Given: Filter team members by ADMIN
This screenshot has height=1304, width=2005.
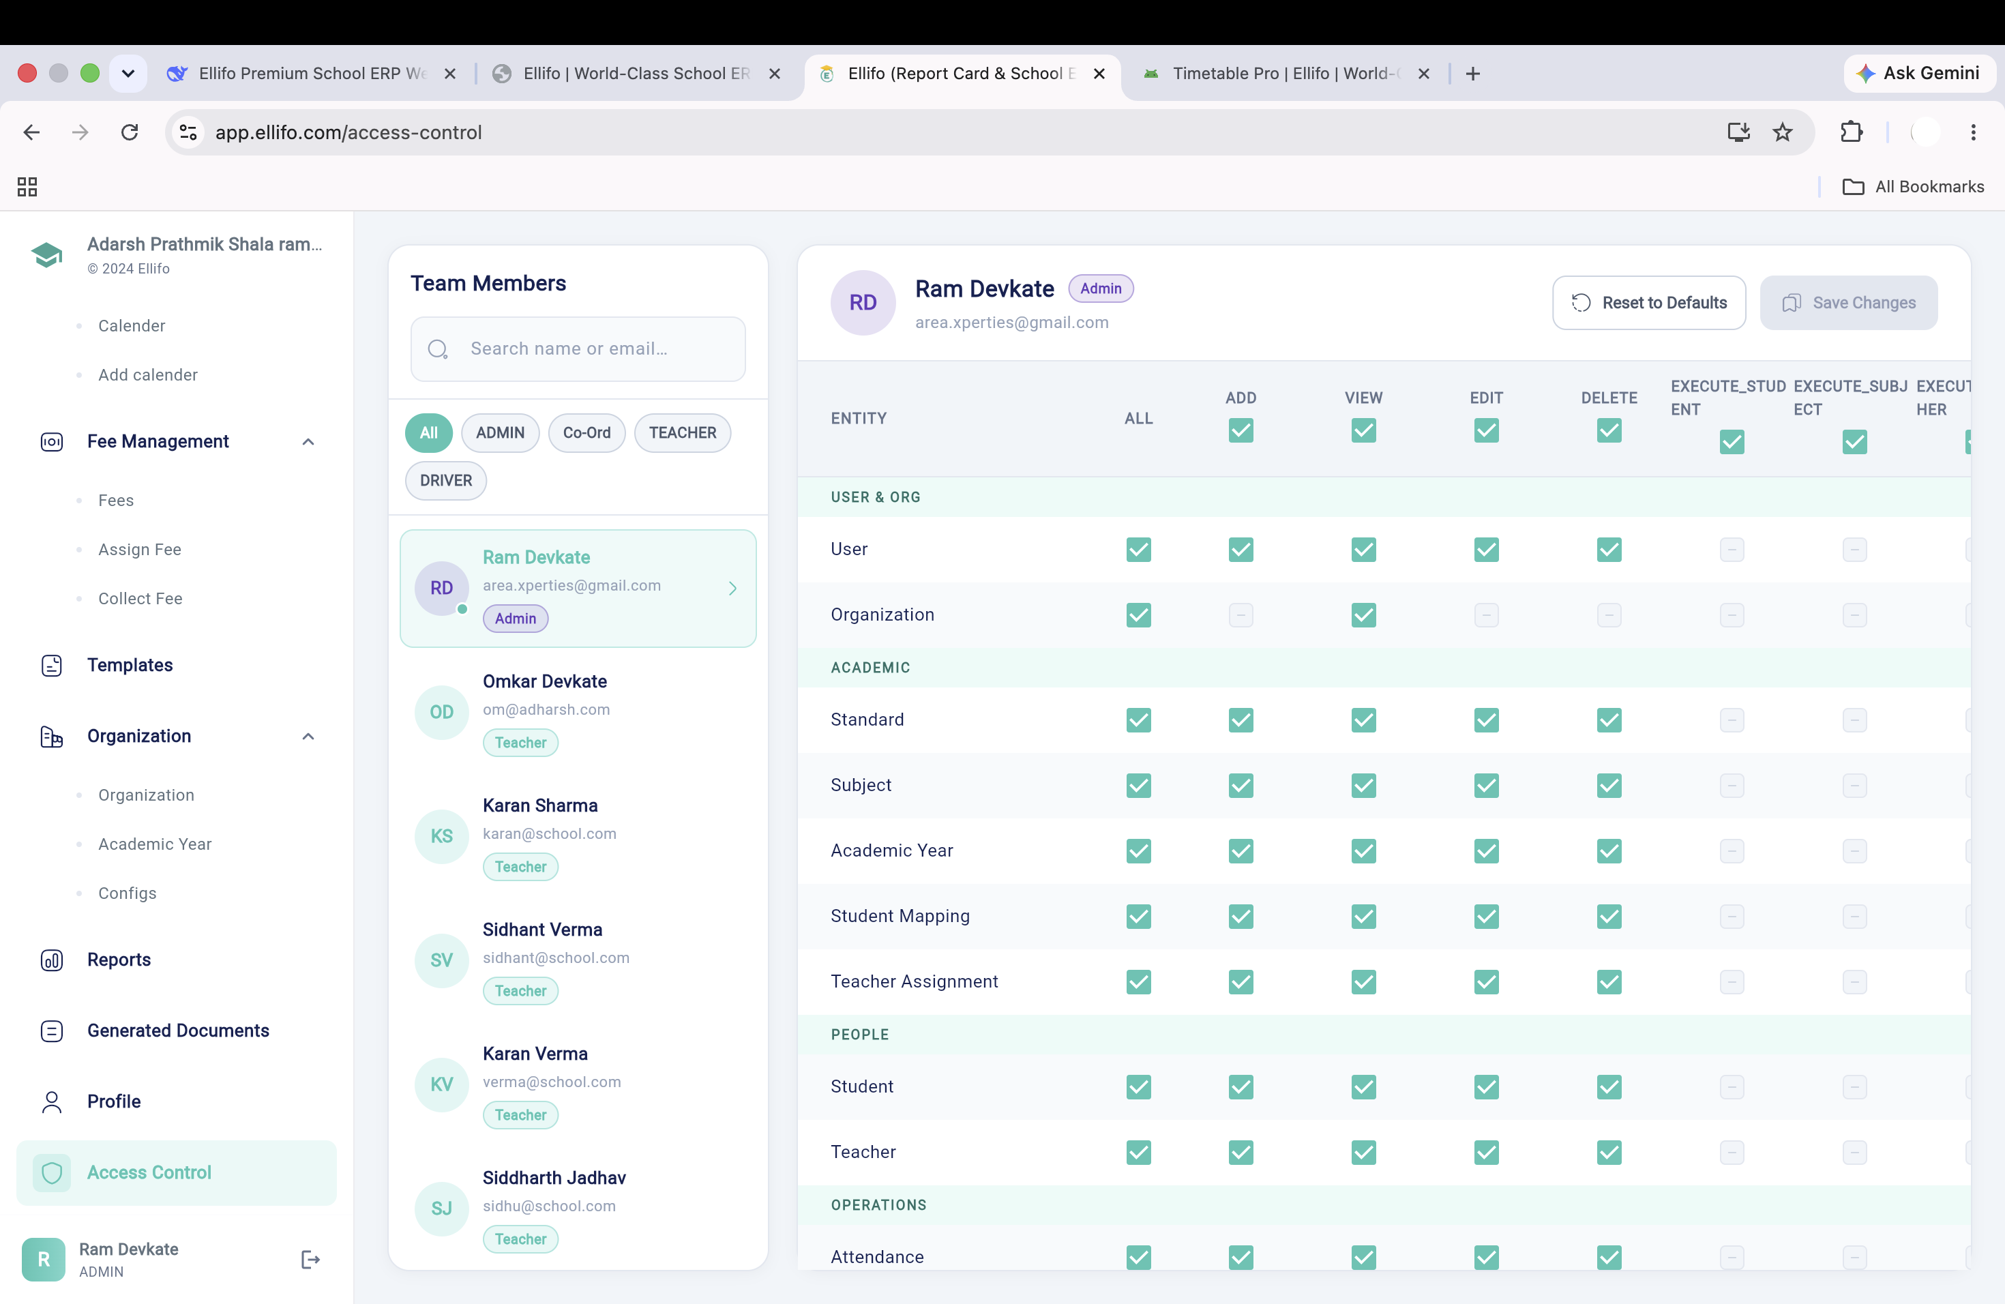Looking at the screenshot, I should [x=500, y=433].
